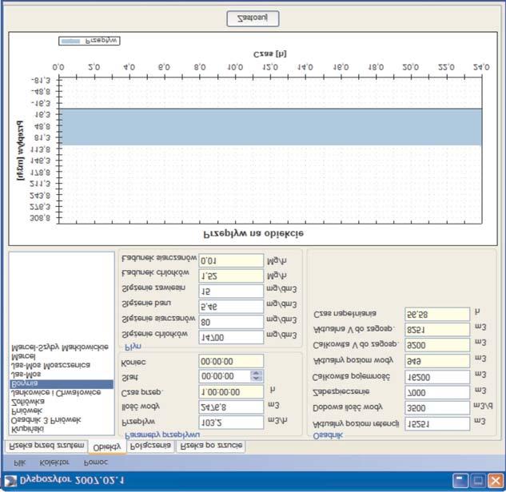Click the Dyspozytor application icon in title bar

[x=10, y=481]
